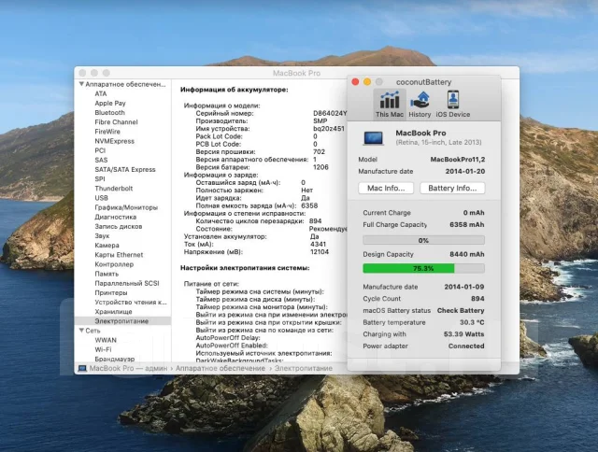Click device name value bq20z451
The height and width of the screenshot is (452, 598).
329,129
